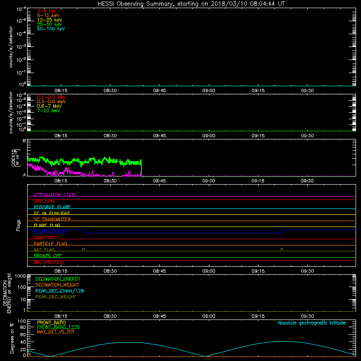Click the REAR_DEC_CHAN/128 legend text
The height and width of the screenshot is (361, 361).
click(x=60, y=291)
